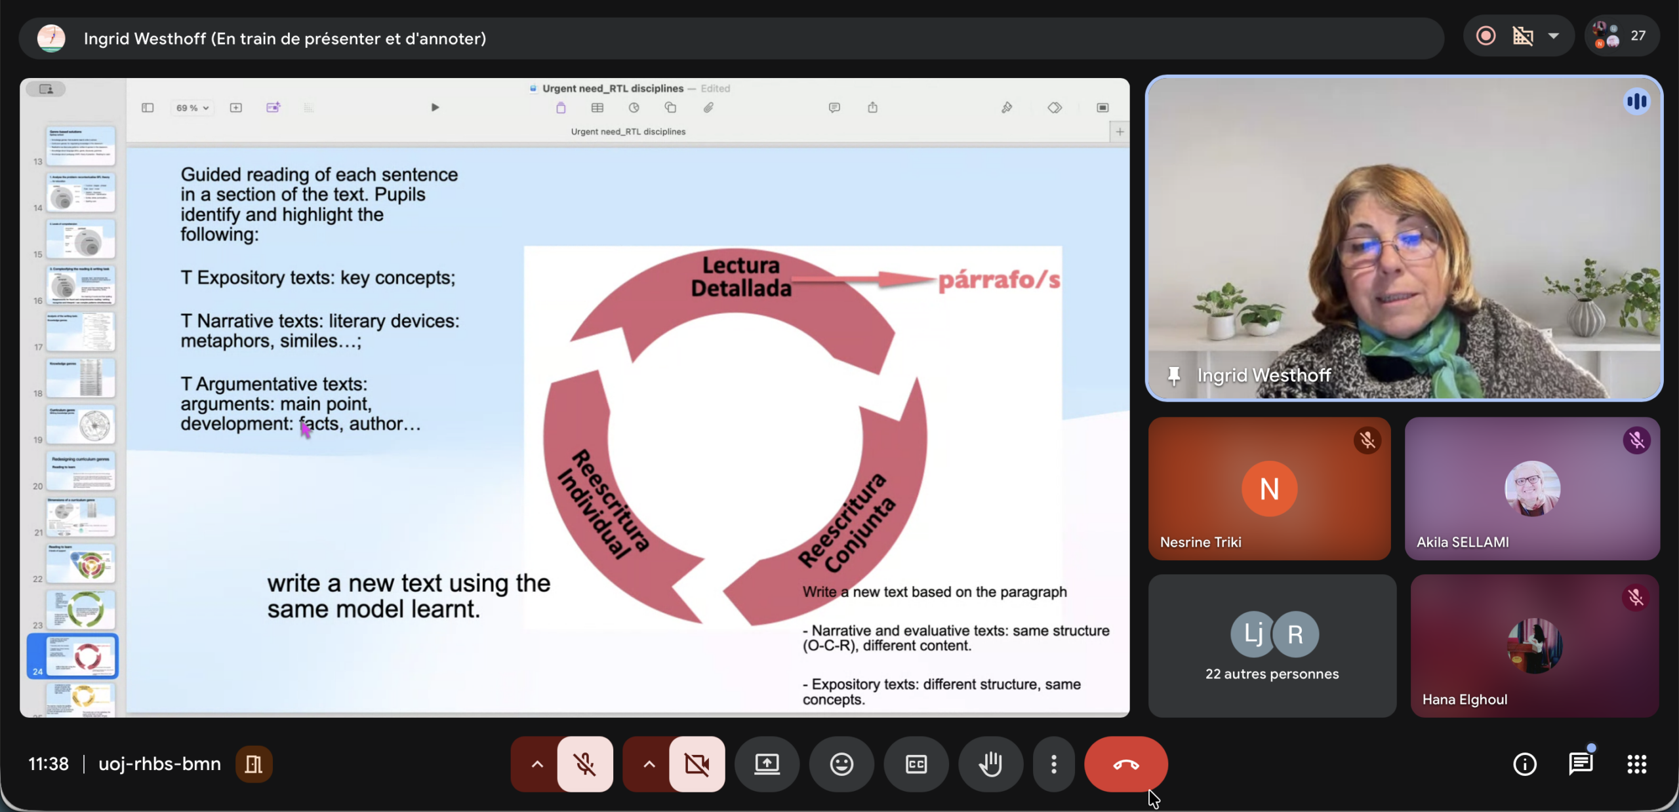Click the recording indicator icon
The image size is (1679, 812).
point(1486,36)
